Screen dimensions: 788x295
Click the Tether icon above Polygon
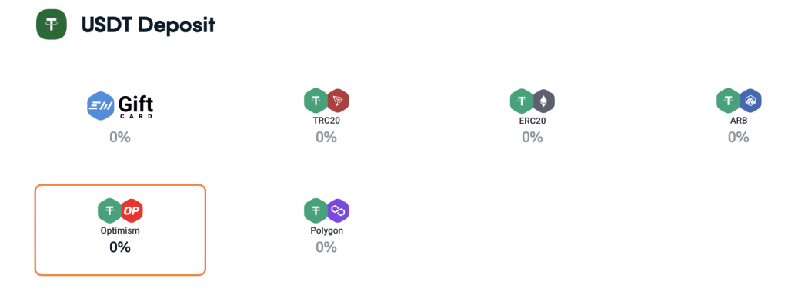[x=316, y=211]
